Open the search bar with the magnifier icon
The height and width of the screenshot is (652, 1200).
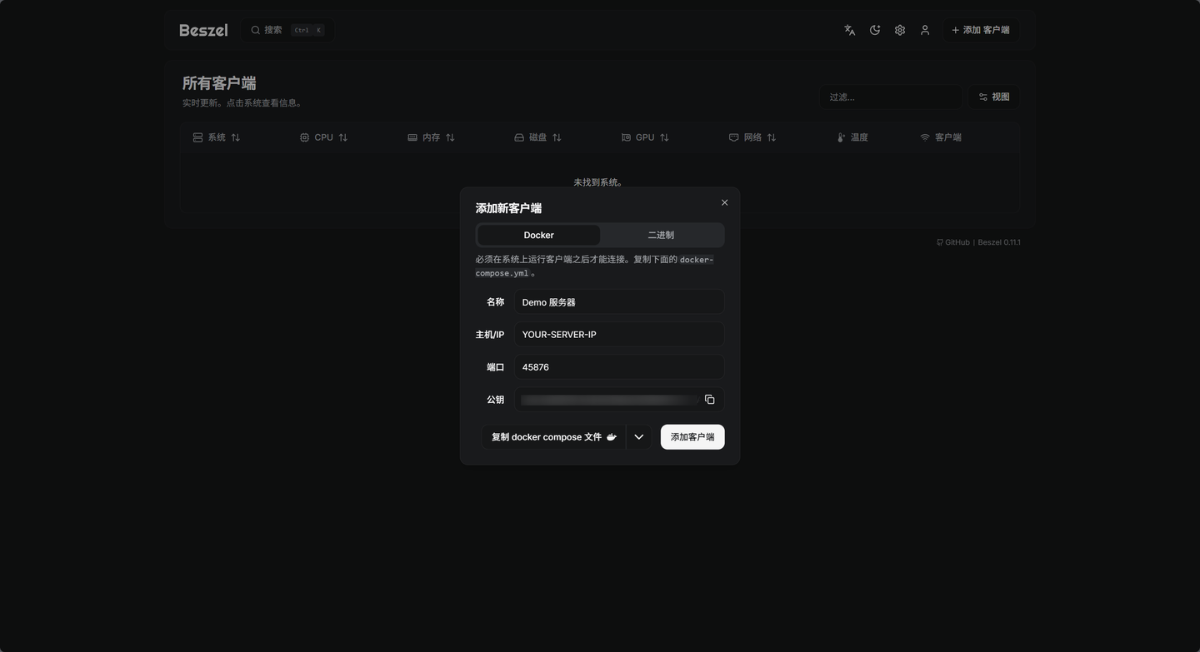[256, 30]
